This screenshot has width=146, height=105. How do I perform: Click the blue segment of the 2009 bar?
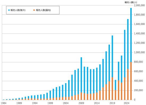81,75
